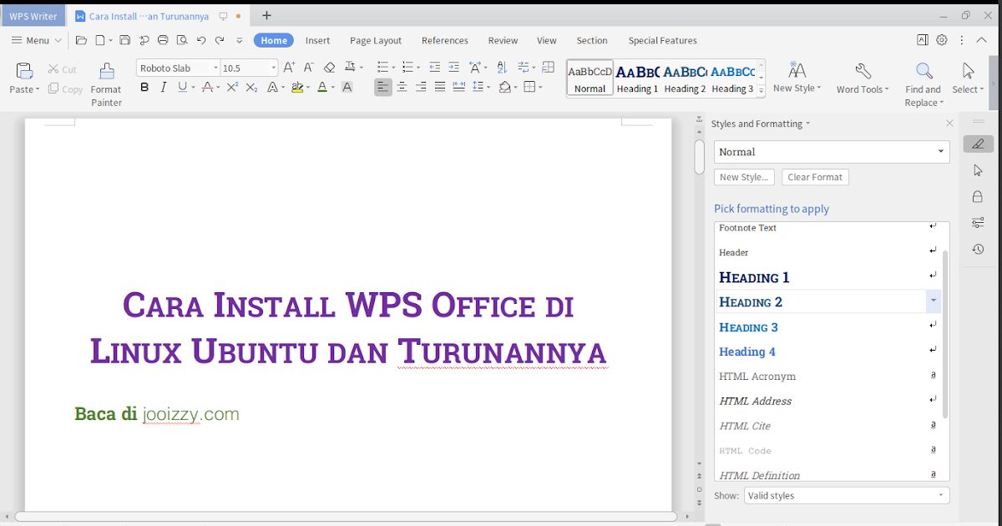Toggle bold formatting
Image resolution: width=1002 pixels, height=526 pixels.
coord(144,87)
